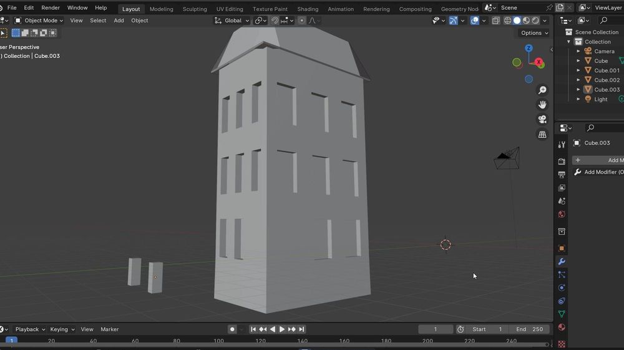This screenshot has height=350, width=624.
Task: Toggle X-ray mode in viewport header
Action: 496,21
